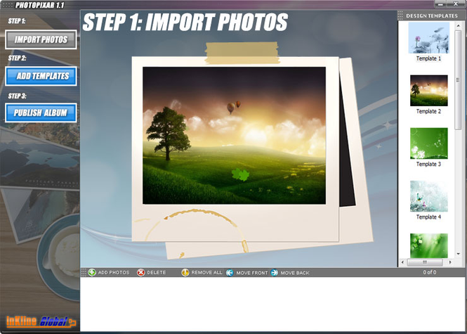Click the Move Back arrow icon

click(274, 272)
